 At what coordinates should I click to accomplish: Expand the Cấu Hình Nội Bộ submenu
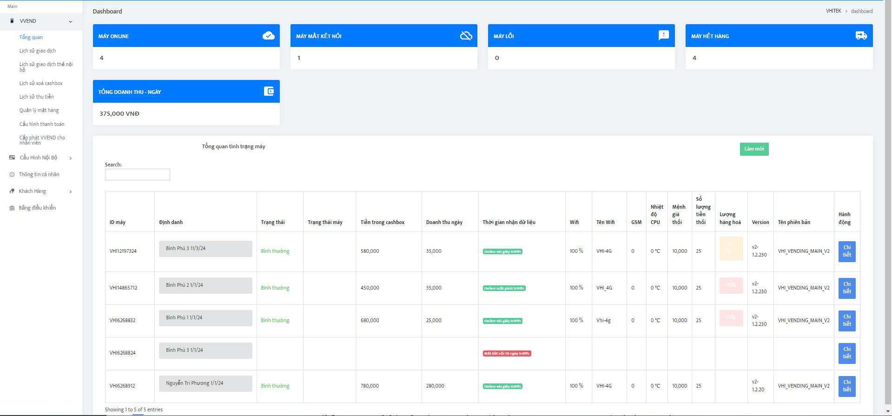(x=71, y=158)
